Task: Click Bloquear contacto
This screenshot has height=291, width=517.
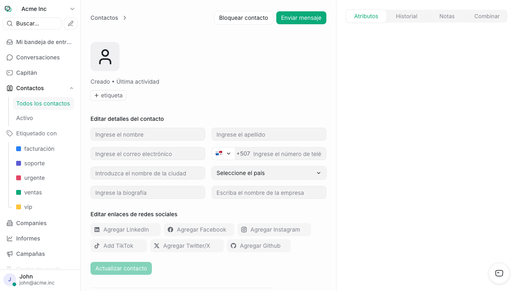Action: point(244,18)
